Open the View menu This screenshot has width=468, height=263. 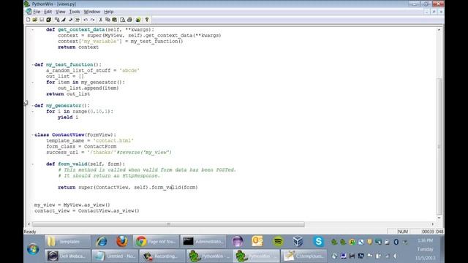pos(60,12)
